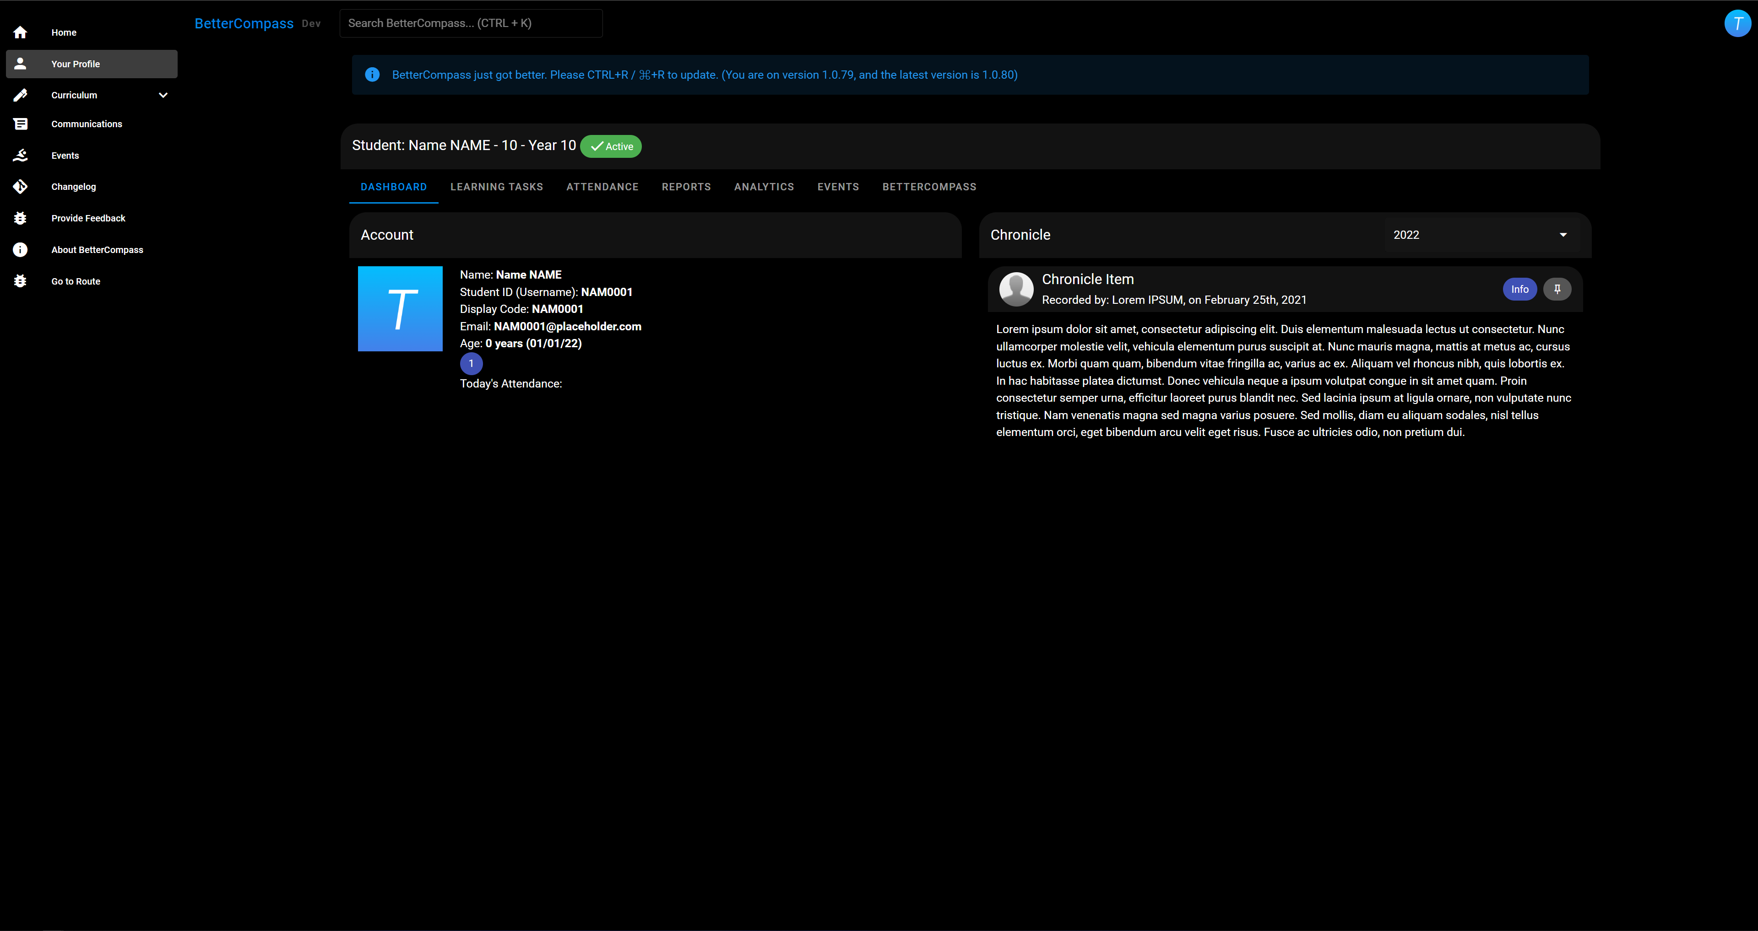Viewport: 1758px width, 931px height.
Task: Click the About BetterCompass info icon
Action: [x=21, y=250]
